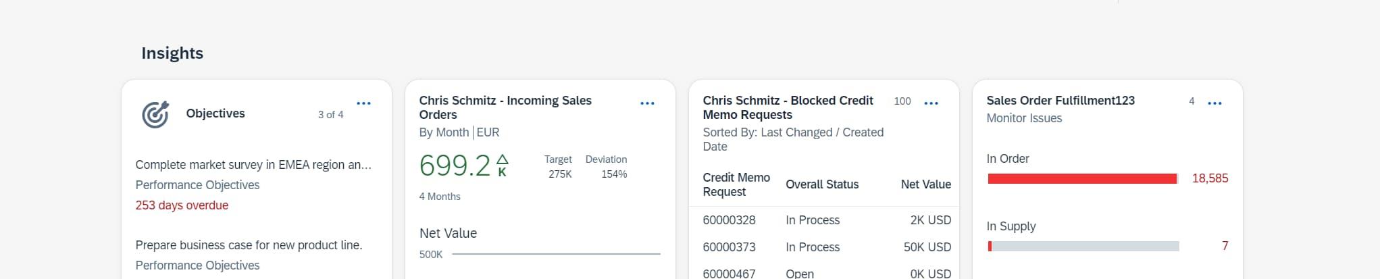Screen dimensions: 1380x279
Task: Open Sales Order Fulfillment123 card title
Action: 1060,101
